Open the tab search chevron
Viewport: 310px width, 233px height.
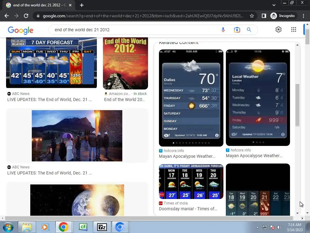[x=274, y=5]
